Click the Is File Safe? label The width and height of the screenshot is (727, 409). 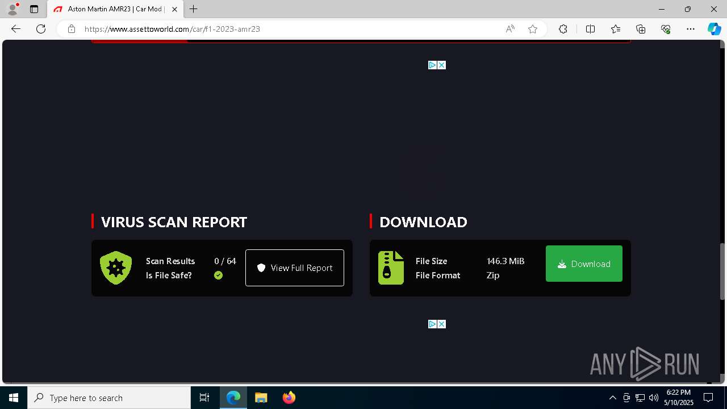[169, 276]
